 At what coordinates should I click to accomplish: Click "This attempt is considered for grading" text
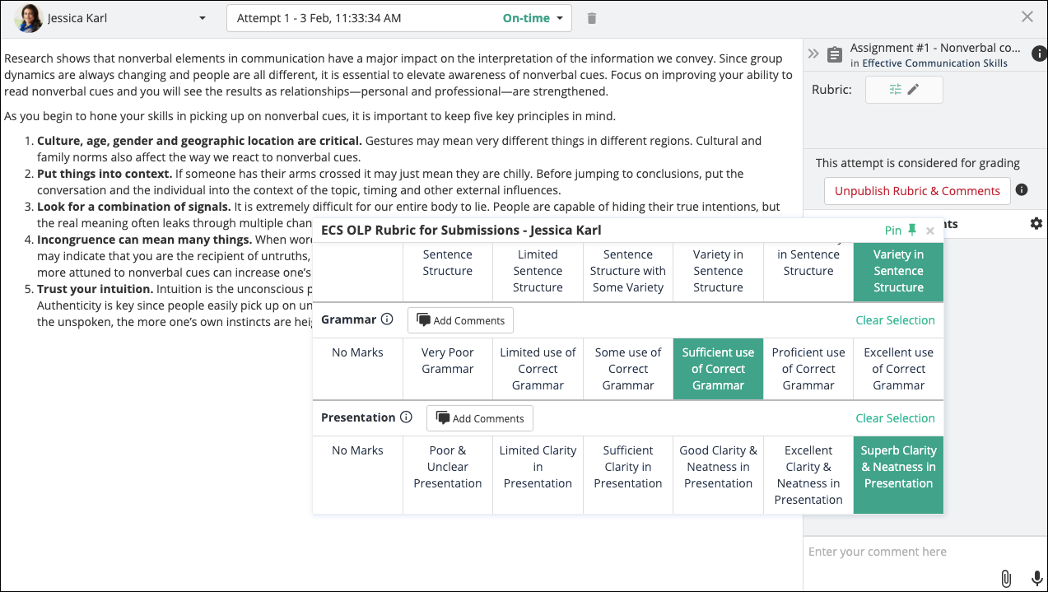point(918,163)
